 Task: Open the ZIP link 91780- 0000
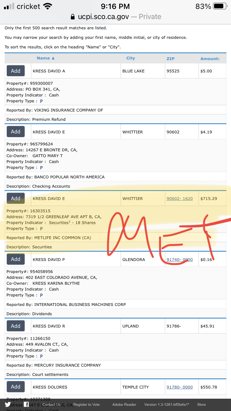180,387
